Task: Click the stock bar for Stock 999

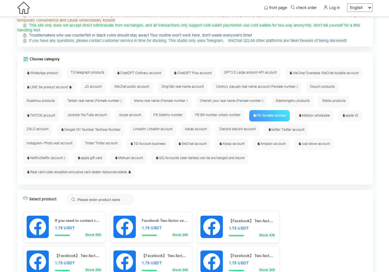Action: point(62,235)
